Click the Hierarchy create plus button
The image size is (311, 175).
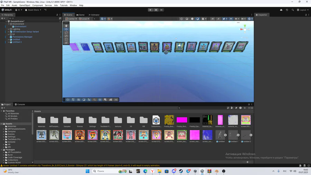[3, 18]
